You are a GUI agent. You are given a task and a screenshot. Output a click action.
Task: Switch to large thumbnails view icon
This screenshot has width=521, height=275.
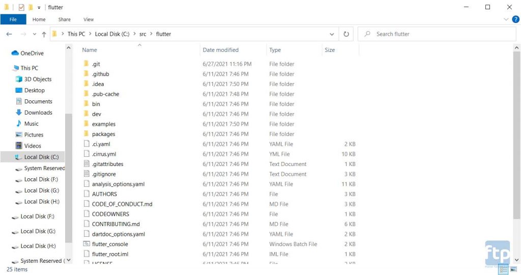[514, 270]
